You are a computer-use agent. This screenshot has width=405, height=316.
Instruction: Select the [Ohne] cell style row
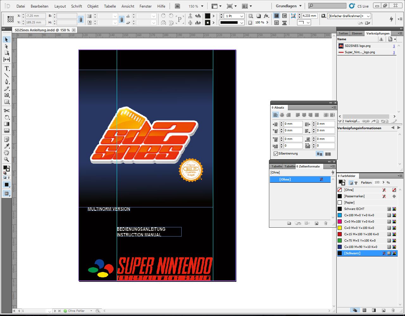300,180
